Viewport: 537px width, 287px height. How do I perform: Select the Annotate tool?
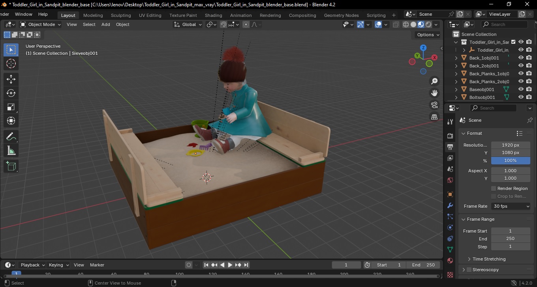coord(11,137)
